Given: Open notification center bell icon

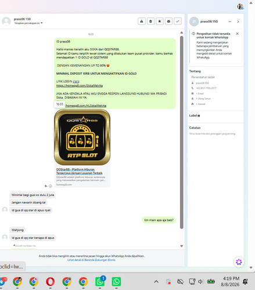Looking at the screenshot, I should pyautogui.click(x=245, y=282).
